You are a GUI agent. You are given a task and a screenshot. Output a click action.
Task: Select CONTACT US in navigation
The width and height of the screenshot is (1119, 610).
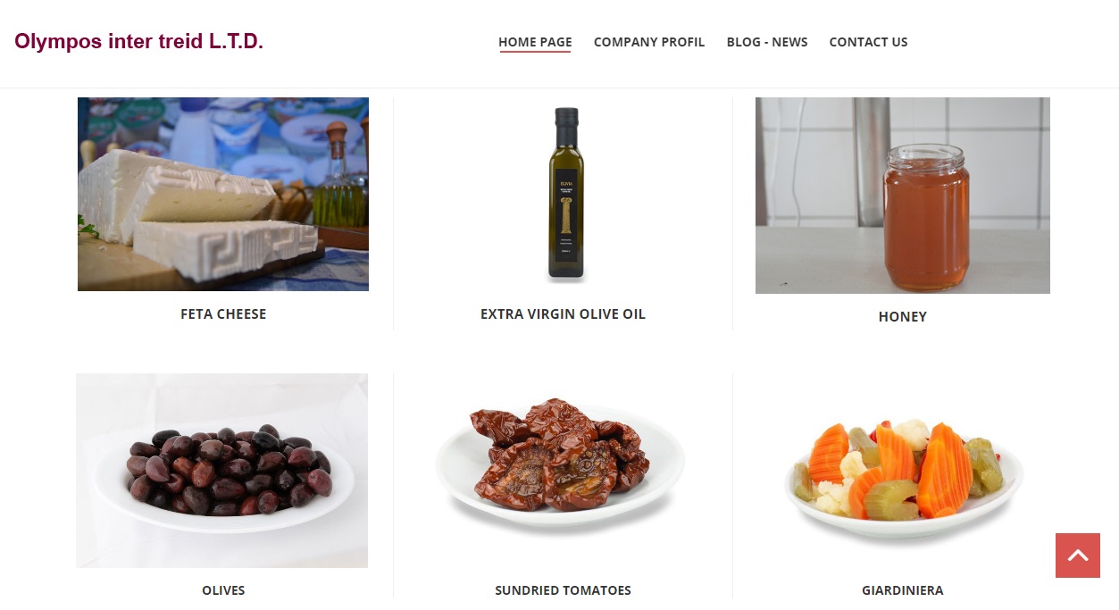click(x=868, y=42)
